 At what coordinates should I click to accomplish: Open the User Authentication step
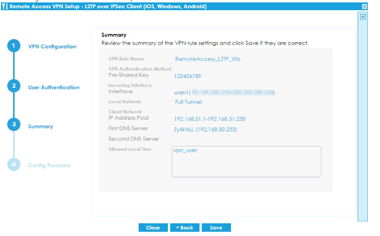coord(53,87)
